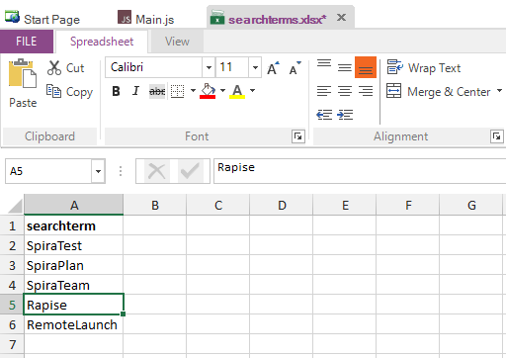Click the RemoteLaunch cell
The height and width of the screenshot is (358, 506).
click(74, 324)
